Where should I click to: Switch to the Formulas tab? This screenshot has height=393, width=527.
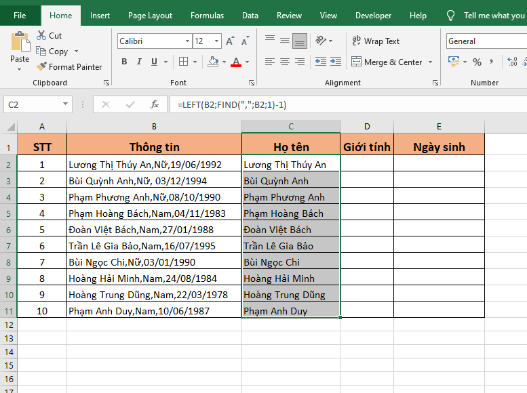click(207, 16)
